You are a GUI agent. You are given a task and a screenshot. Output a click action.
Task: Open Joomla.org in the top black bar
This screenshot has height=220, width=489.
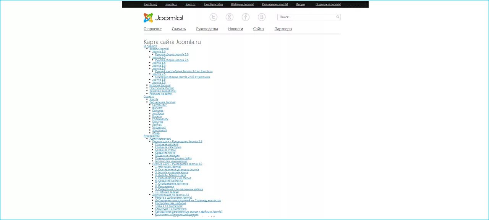click(151, 4)
